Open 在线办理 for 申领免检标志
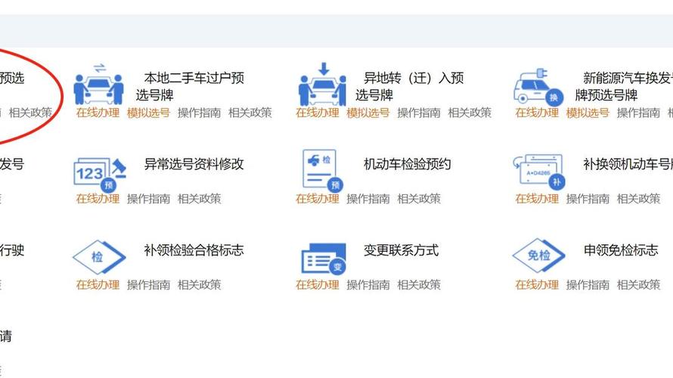 coord(537,284)
